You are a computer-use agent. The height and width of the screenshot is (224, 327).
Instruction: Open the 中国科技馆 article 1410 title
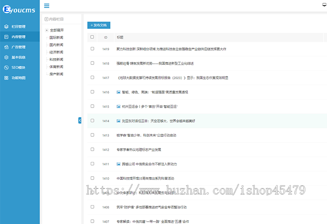(145, 179)
